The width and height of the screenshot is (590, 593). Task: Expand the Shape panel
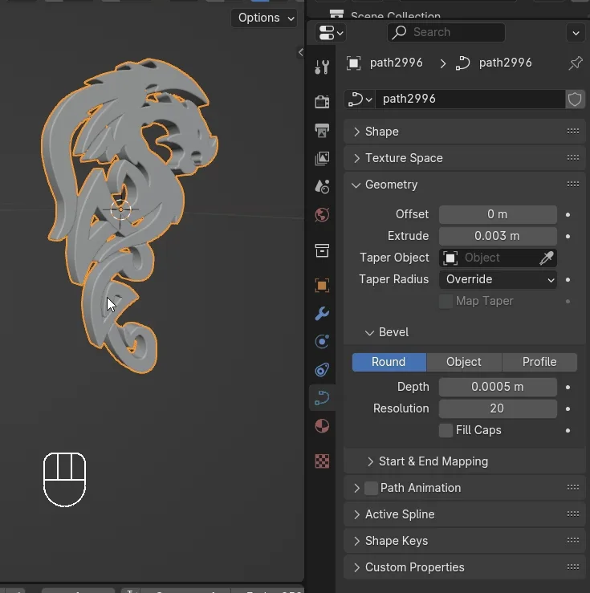point(356,132)
